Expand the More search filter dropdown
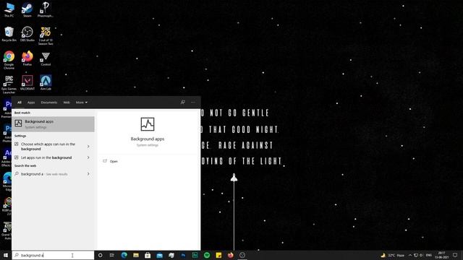 (x=82, y=103)
